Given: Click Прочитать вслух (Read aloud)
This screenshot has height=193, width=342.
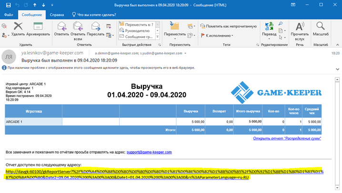Looking at the screenshot, I should pos(300,31).
